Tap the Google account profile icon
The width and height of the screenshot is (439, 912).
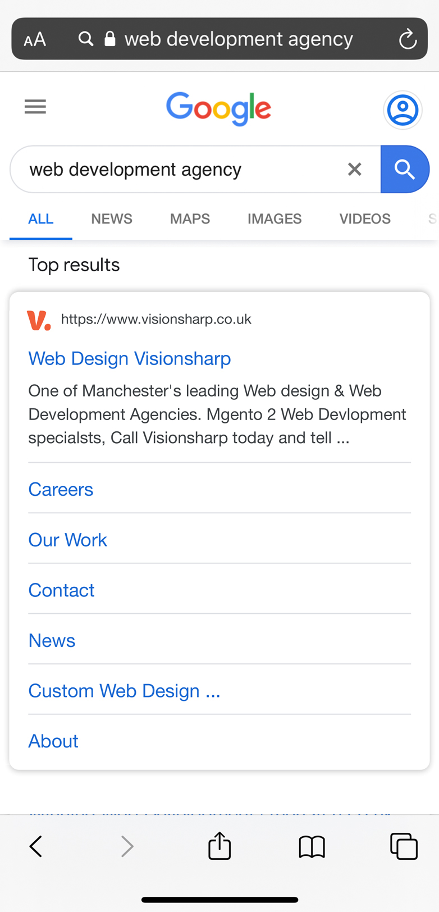click(x=403, y=110)
